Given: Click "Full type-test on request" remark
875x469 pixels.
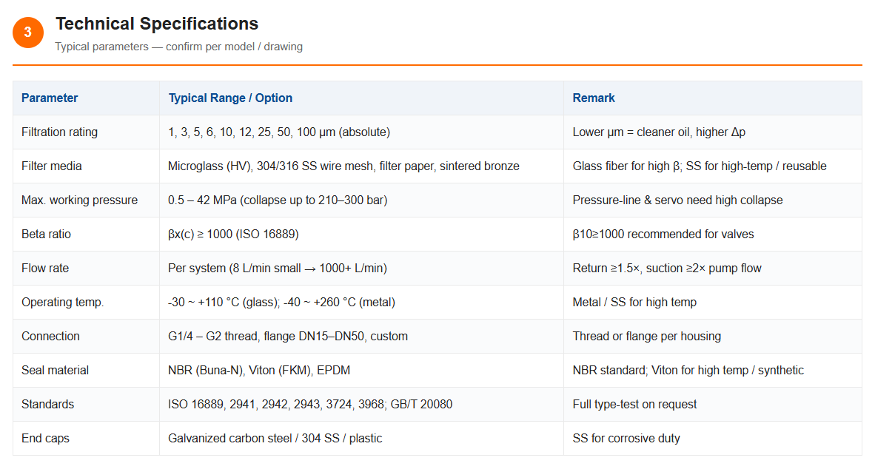Looking at the screenshot, I should coord(634,405).
